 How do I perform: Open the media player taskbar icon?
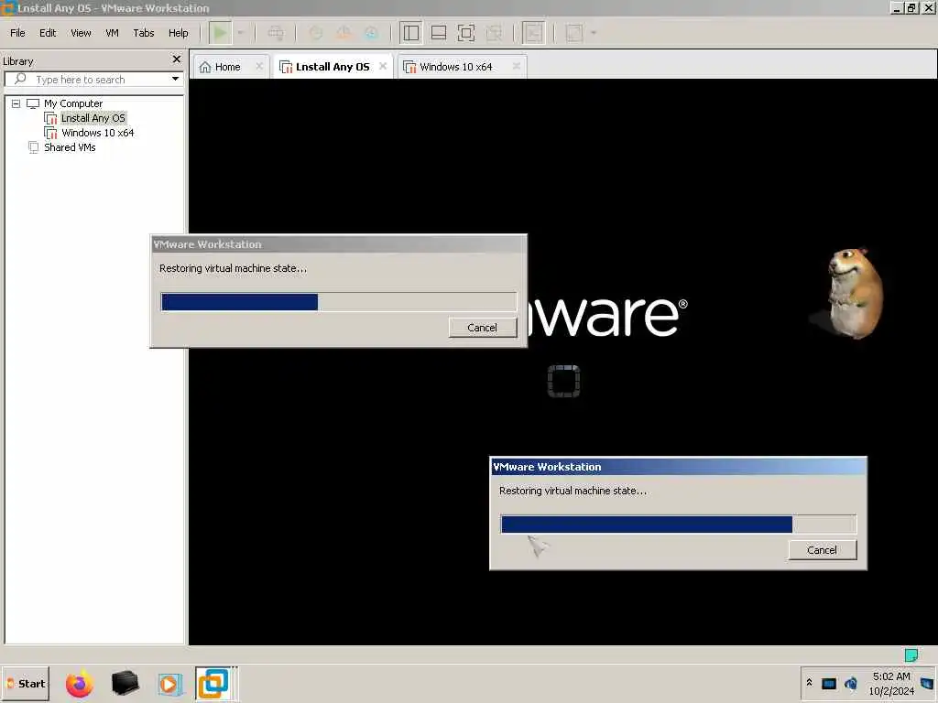tap(169, 684)
